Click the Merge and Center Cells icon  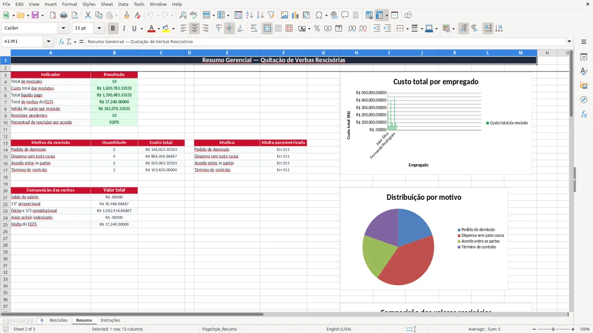coord(267,29)
